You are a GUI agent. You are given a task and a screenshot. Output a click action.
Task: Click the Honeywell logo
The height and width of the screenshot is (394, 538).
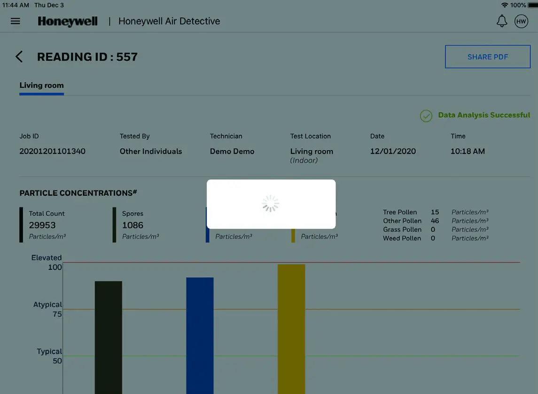(67, 21)
